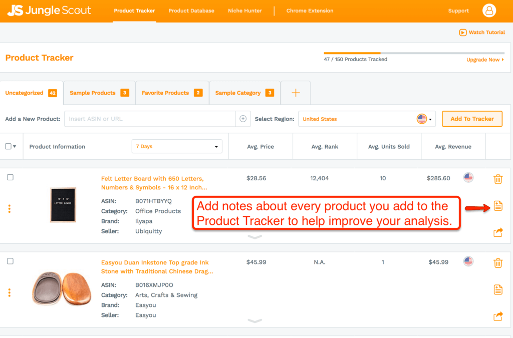Screen dimensions: 513x338
Task: Share the Felt Letter Board product
Action: click(x=498, y=232)
